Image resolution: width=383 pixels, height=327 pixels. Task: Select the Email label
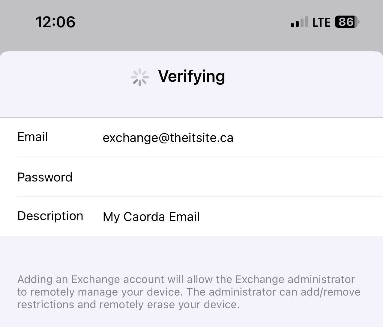pos(33,137)
